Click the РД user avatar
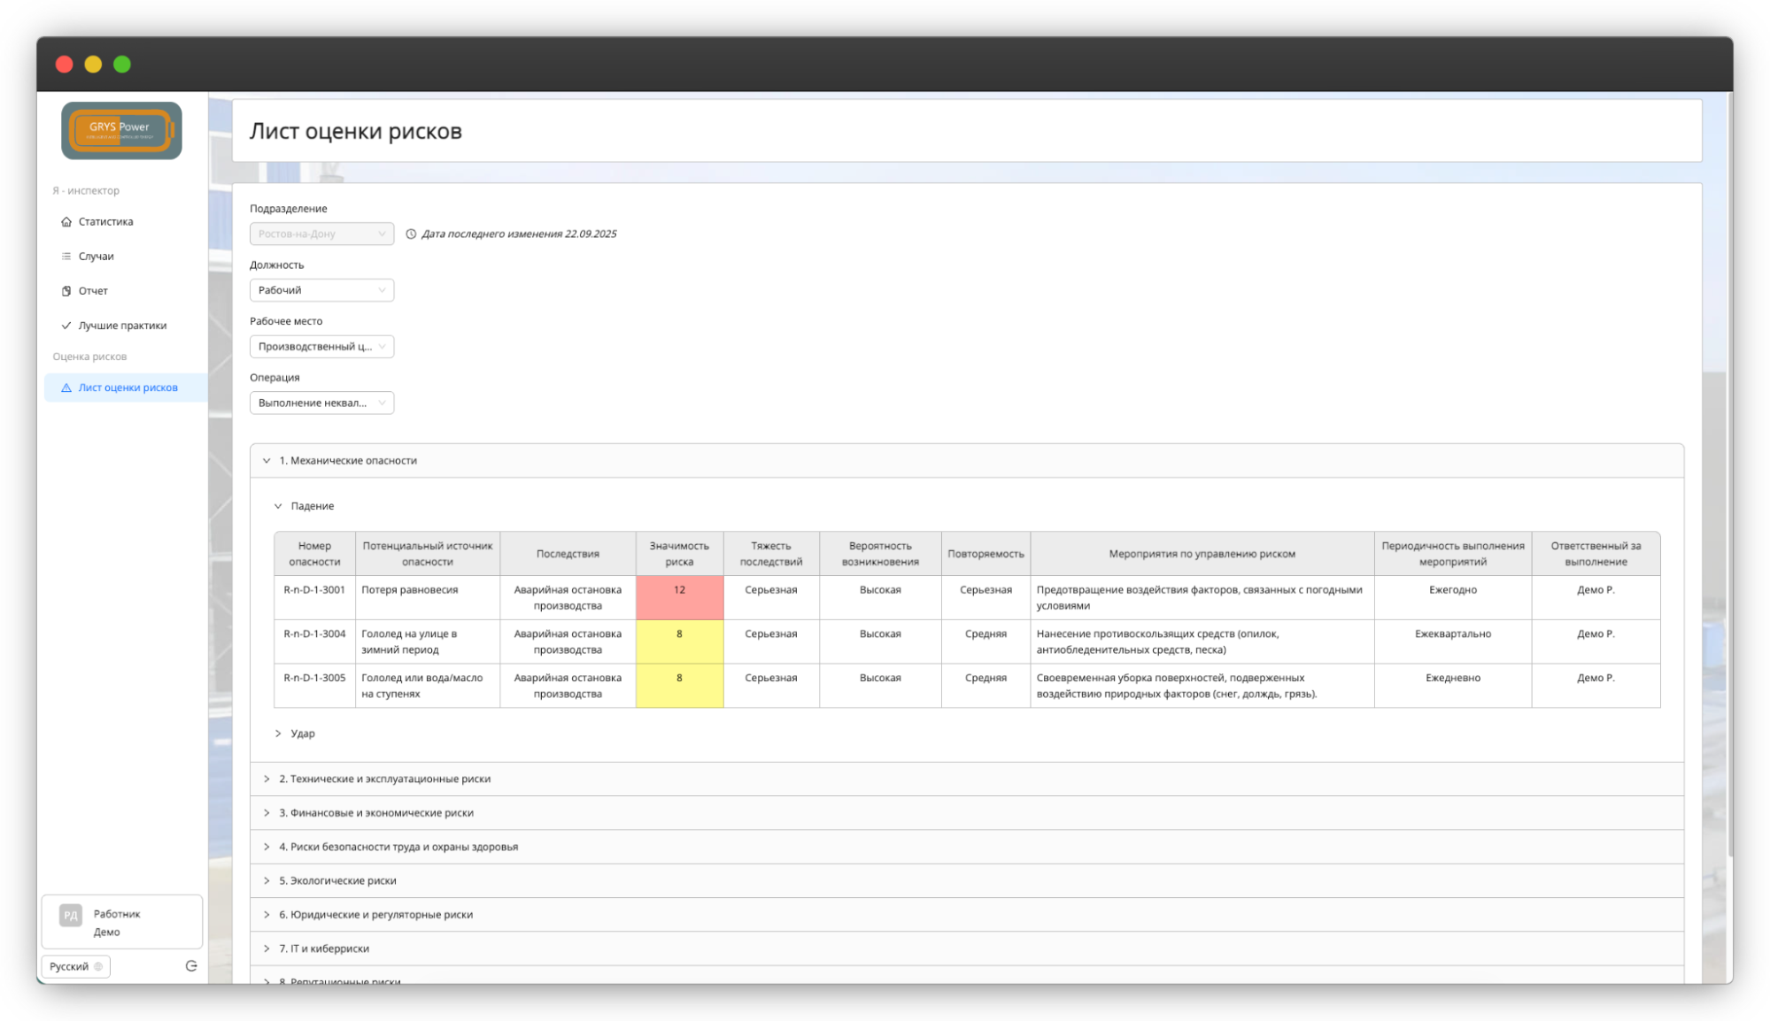This screenshot has height=1021, width=1770. pyautogui.click(x=71, y=916)
